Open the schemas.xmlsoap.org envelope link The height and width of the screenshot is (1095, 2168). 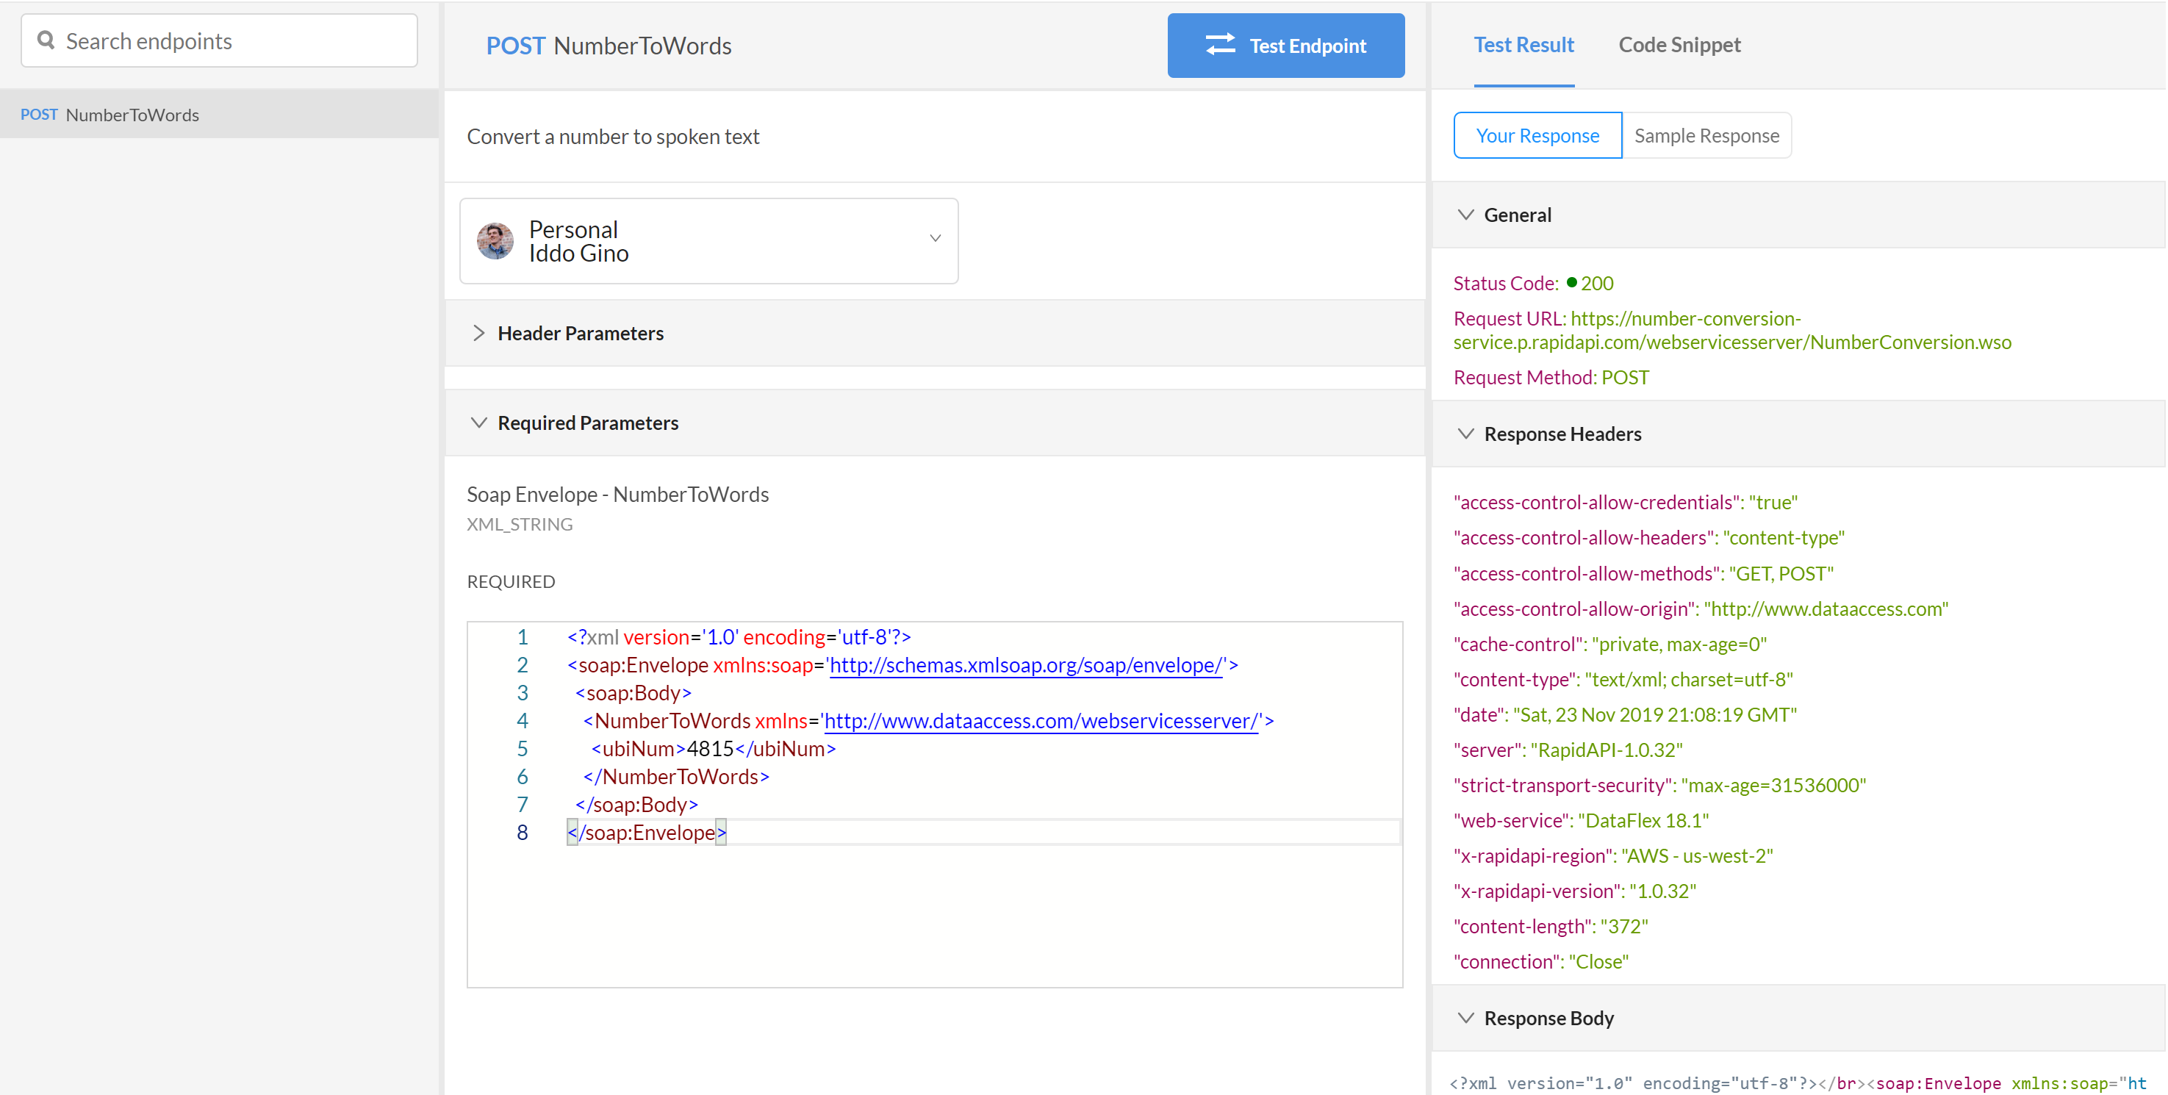tap(1025, 665)
